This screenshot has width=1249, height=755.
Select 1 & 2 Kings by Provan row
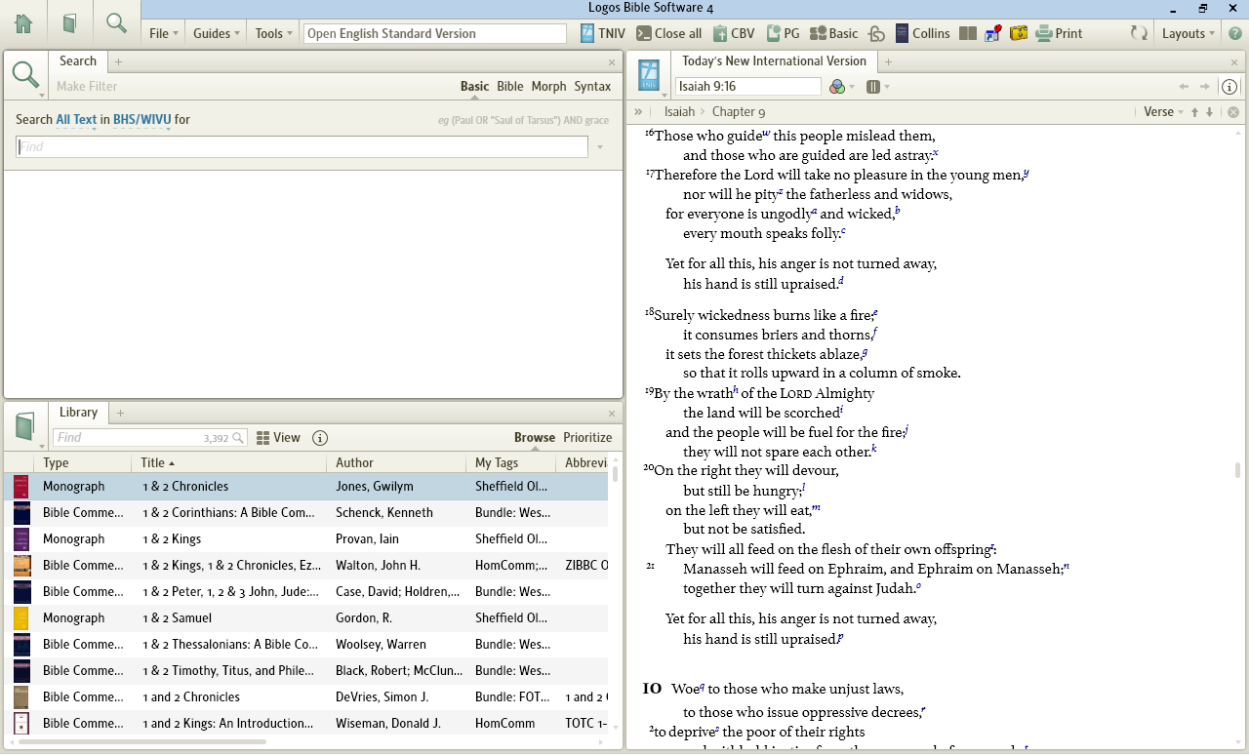305,538
